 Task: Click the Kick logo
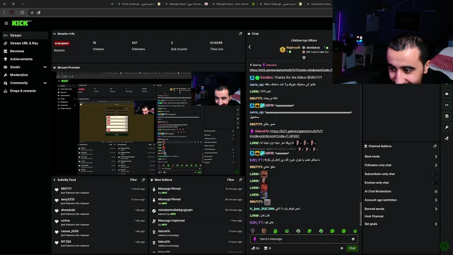click(x=21, y=23)
